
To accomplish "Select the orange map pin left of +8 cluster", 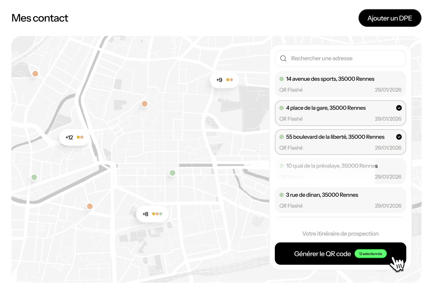I will (90, 206).
